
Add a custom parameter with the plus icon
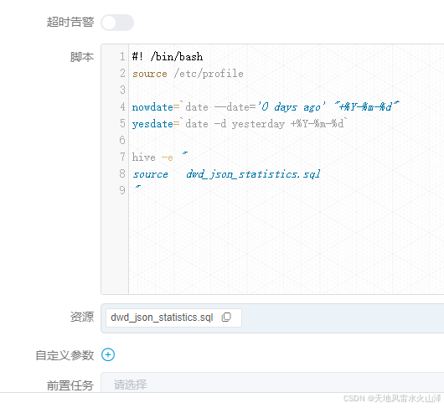(x=108, y=354)
